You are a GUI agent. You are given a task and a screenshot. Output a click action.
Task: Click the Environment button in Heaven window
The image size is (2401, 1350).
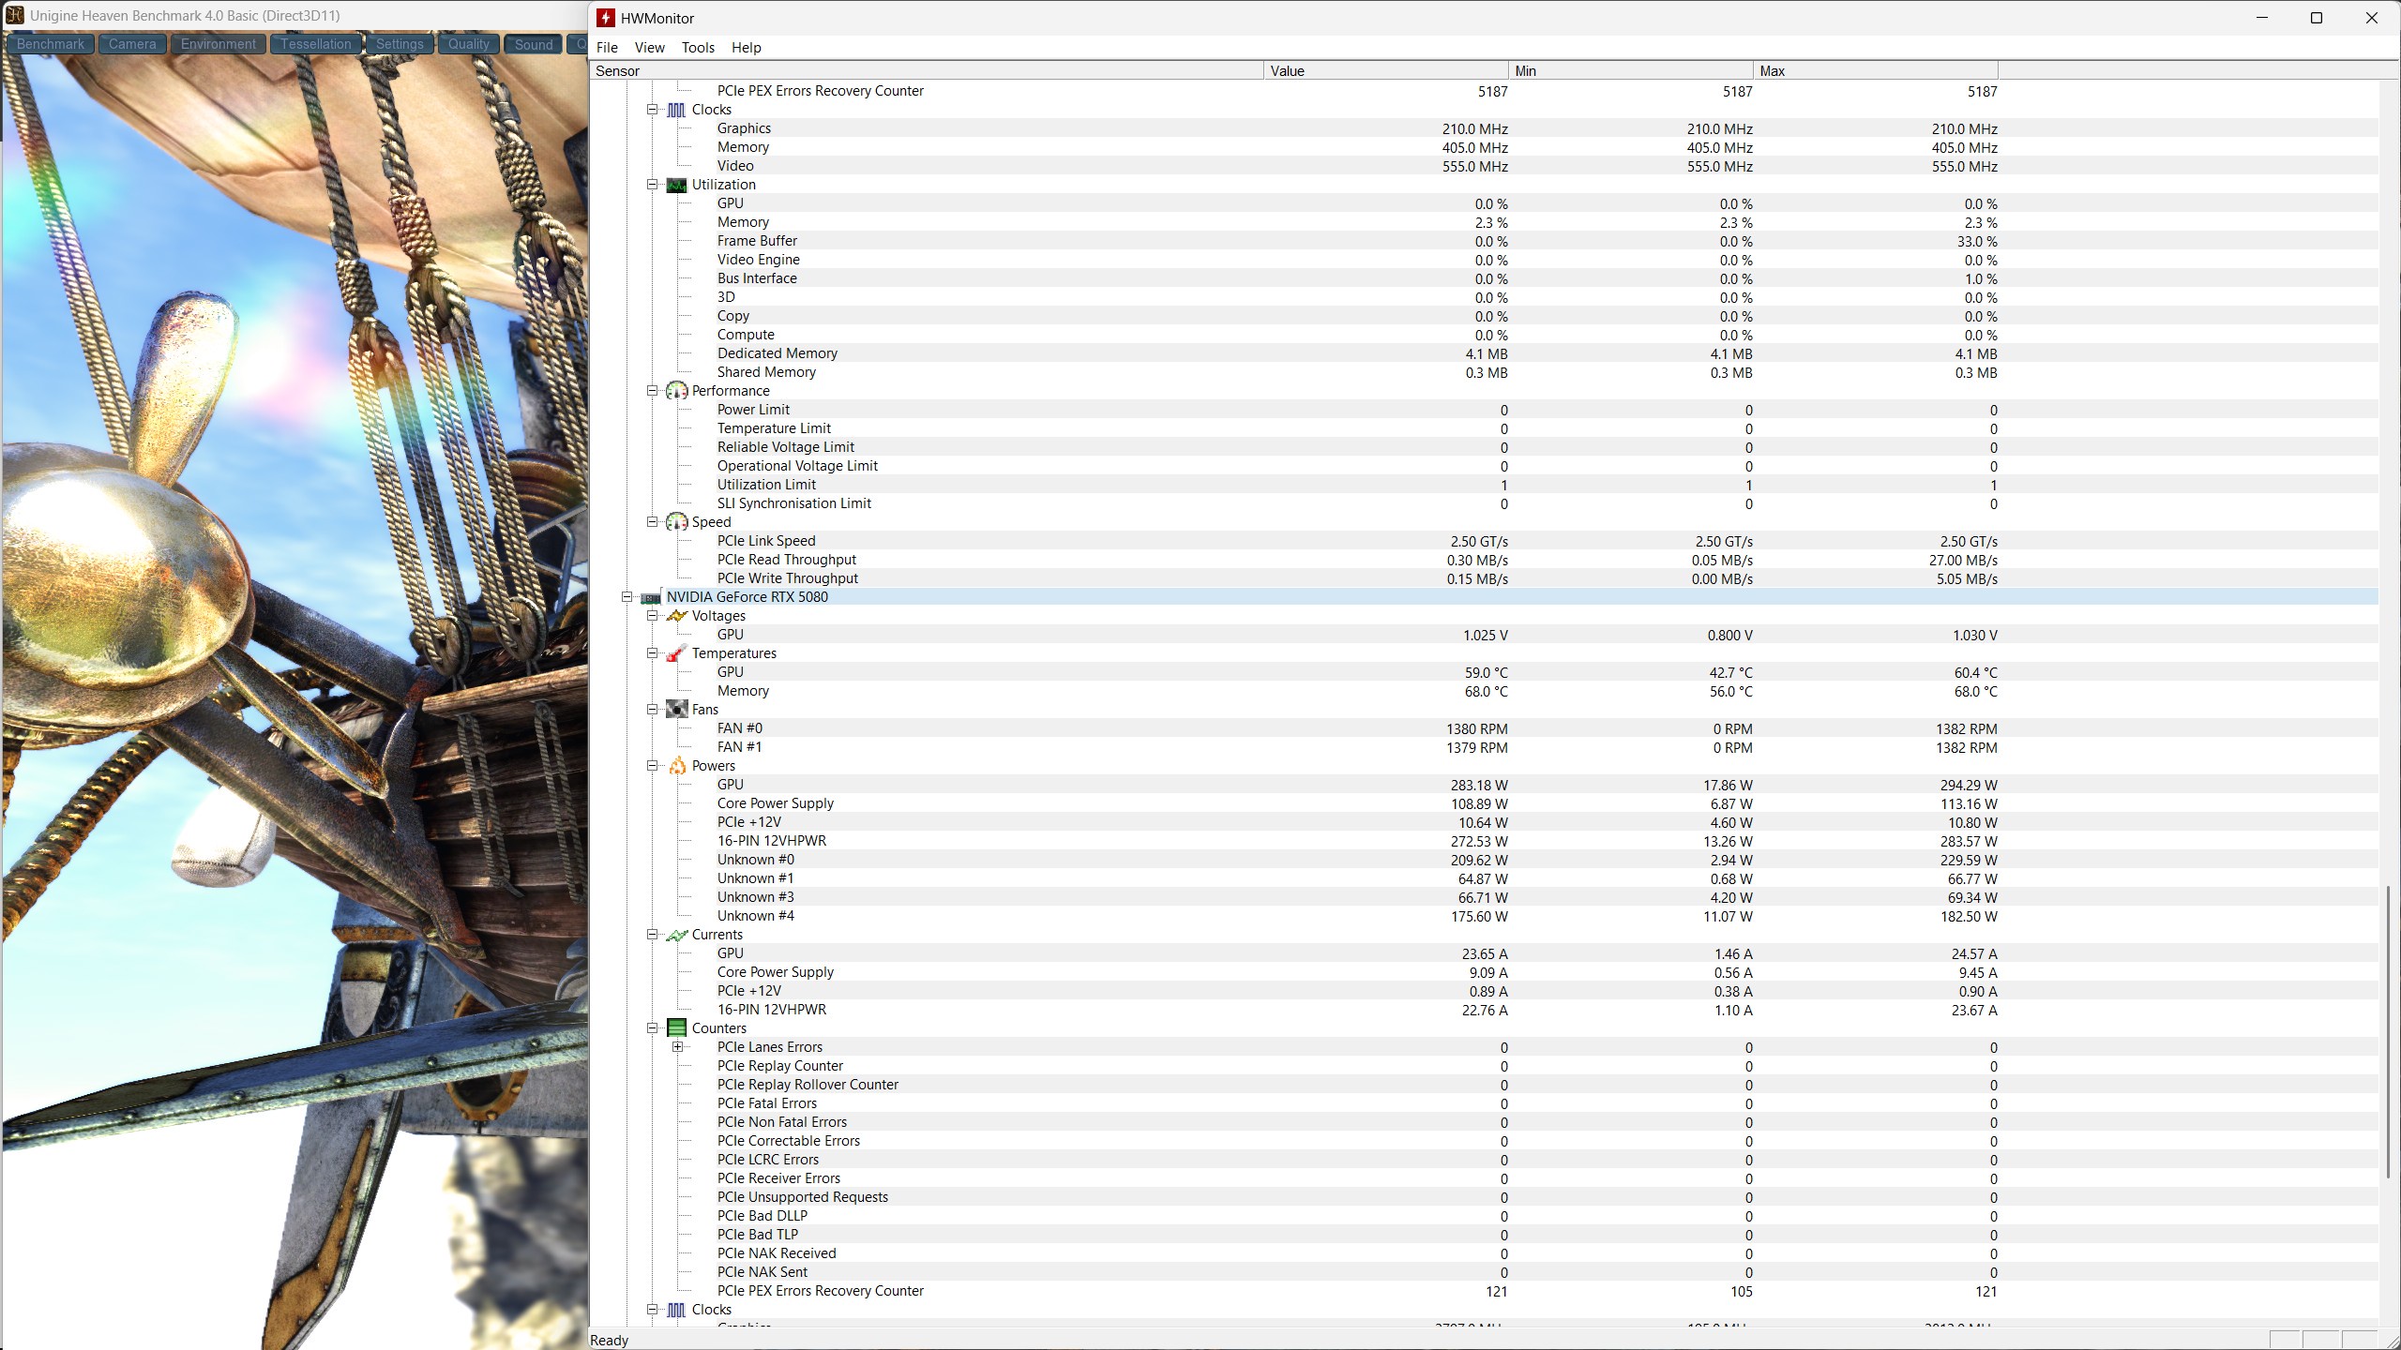[219, 44]
